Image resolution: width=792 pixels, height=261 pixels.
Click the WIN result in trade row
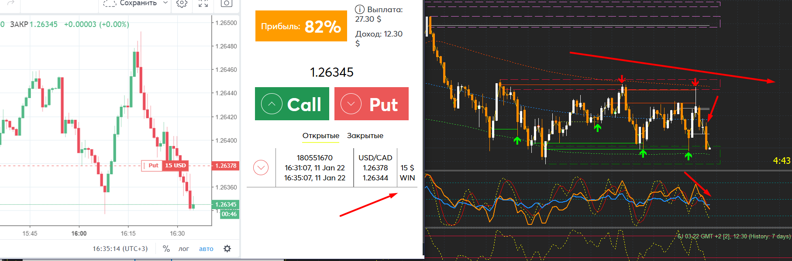pyautogui.click(x=407, y=178)
